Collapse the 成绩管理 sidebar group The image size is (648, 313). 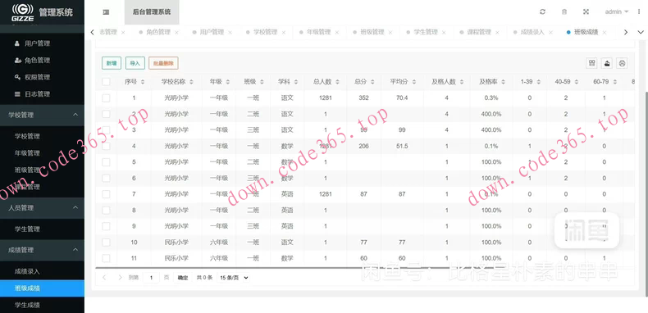[42, 250]
